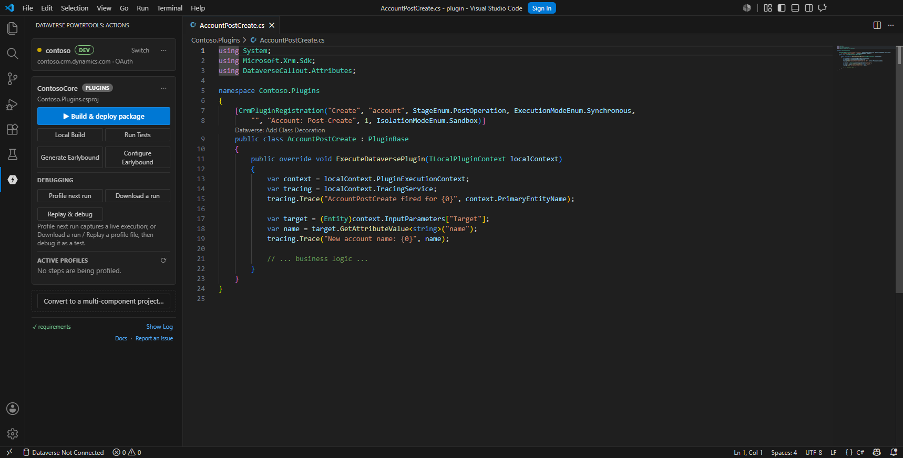Open the Terminal menu

pyautogui.click(x=170, y=8)
